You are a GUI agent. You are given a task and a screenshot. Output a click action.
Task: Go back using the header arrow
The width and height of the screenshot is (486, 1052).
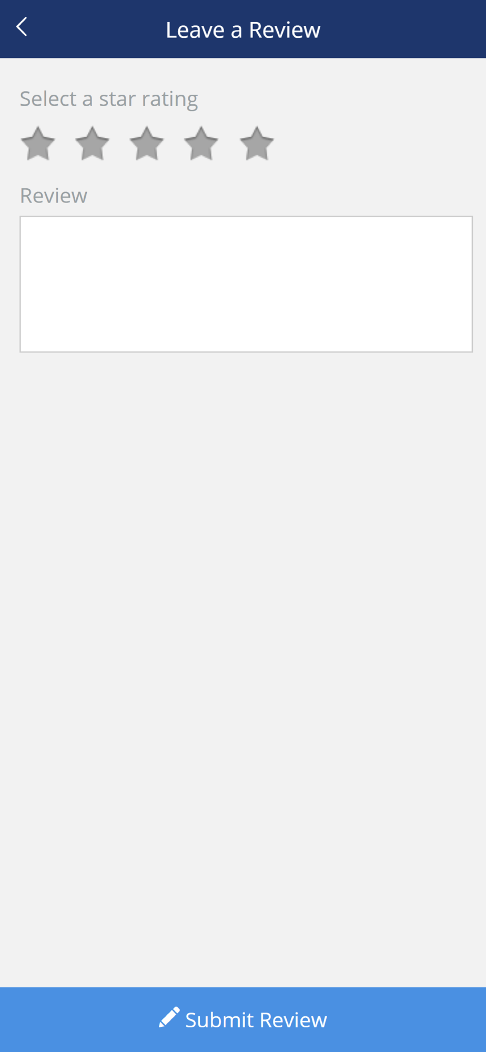(22, 27)
